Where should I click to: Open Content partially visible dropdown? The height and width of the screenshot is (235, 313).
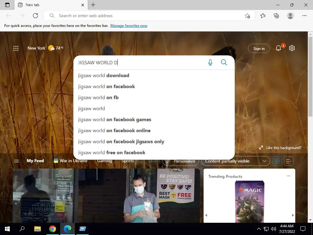tap(236, 161)
